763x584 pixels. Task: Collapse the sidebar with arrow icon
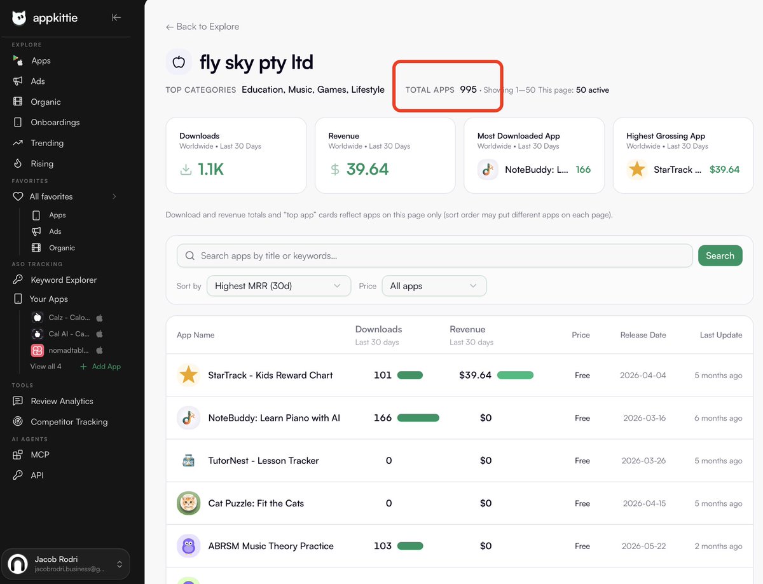(116, 18)
